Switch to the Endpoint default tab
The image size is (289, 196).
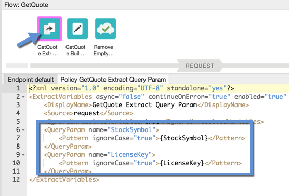point(31,80)
